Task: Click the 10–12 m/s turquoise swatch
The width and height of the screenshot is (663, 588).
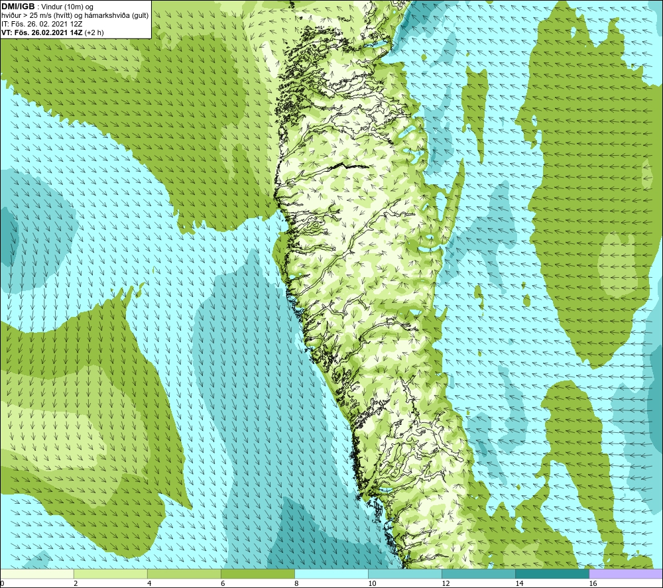Action: (x=404, y=573)
